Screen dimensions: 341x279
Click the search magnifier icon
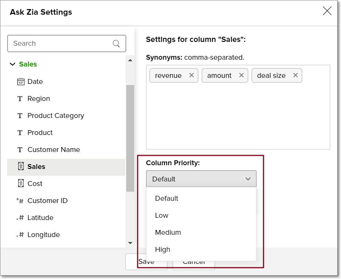tap(116, 43)
